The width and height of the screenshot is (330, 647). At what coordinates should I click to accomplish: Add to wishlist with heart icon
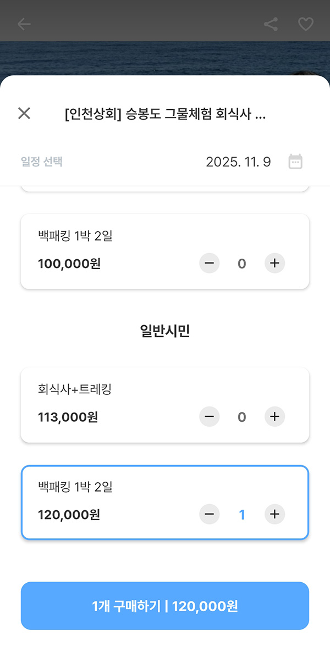point(305,24)
